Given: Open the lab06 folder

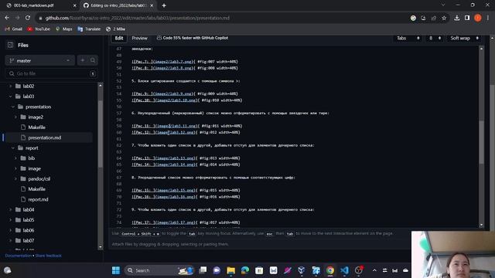Looking at the screenshot, I should (28, 230).
